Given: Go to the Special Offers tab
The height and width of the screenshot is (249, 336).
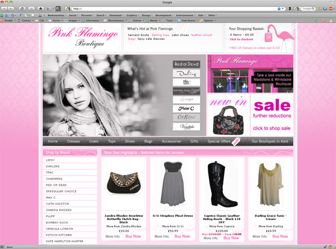Looking at the screenshot, I should tap(220, 141).
